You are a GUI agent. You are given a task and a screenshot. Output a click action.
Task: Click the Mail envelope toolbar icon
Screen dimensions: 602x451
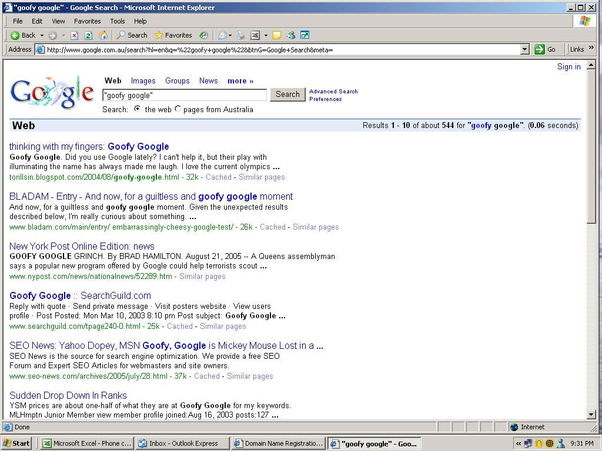click(x=223, y=35)
